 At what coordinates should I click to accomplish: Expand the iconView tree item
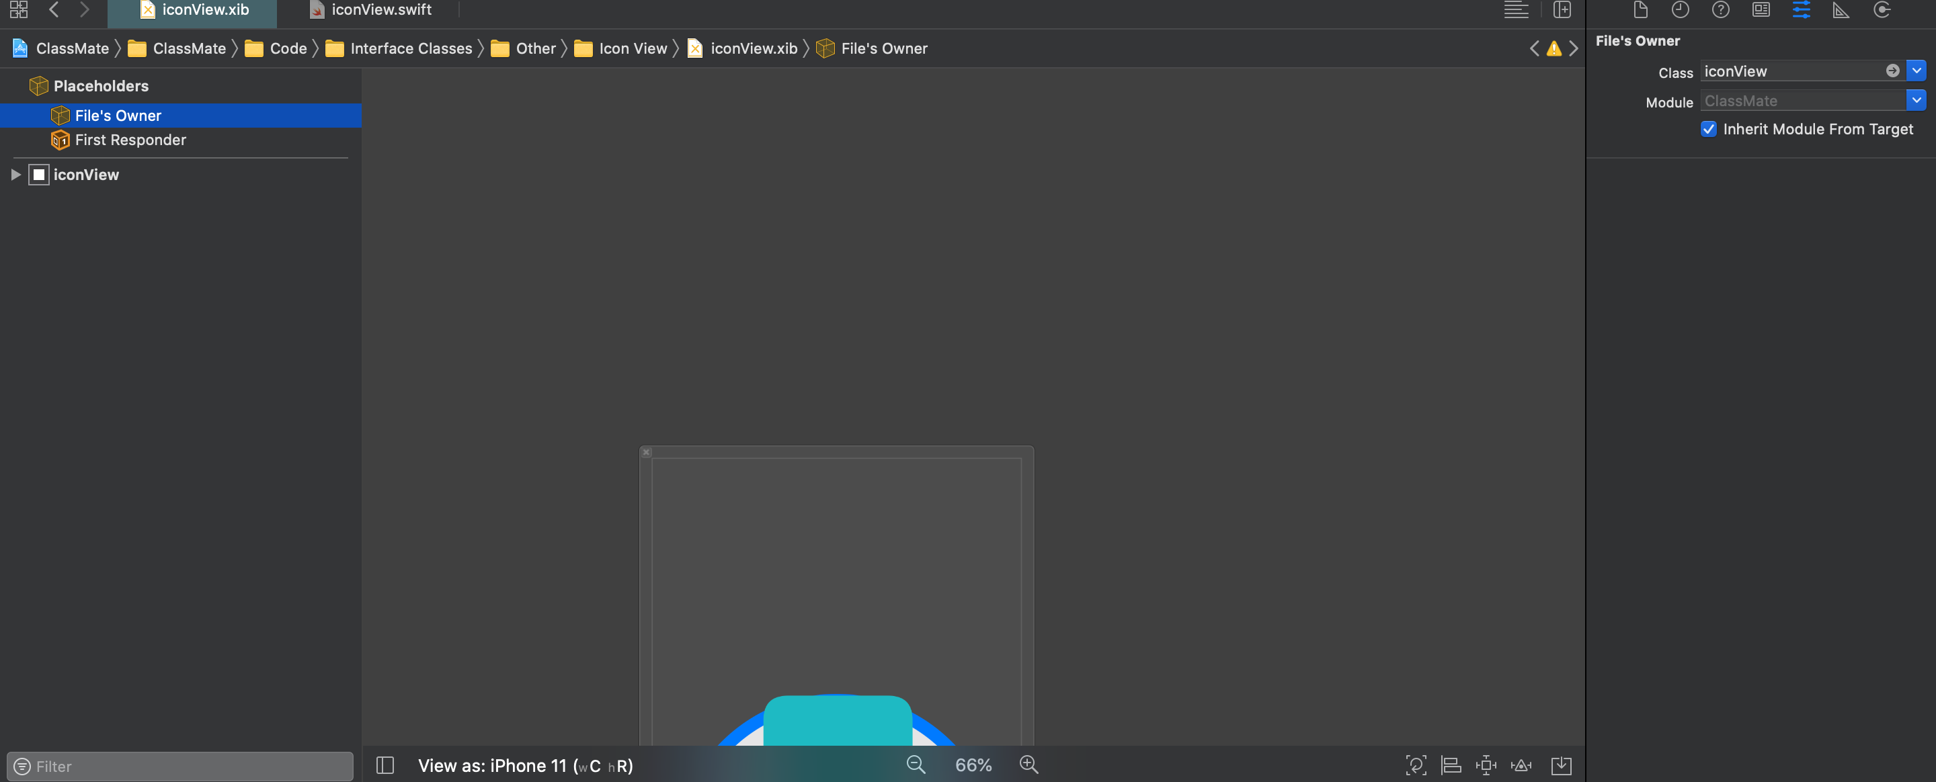(15, 174)
